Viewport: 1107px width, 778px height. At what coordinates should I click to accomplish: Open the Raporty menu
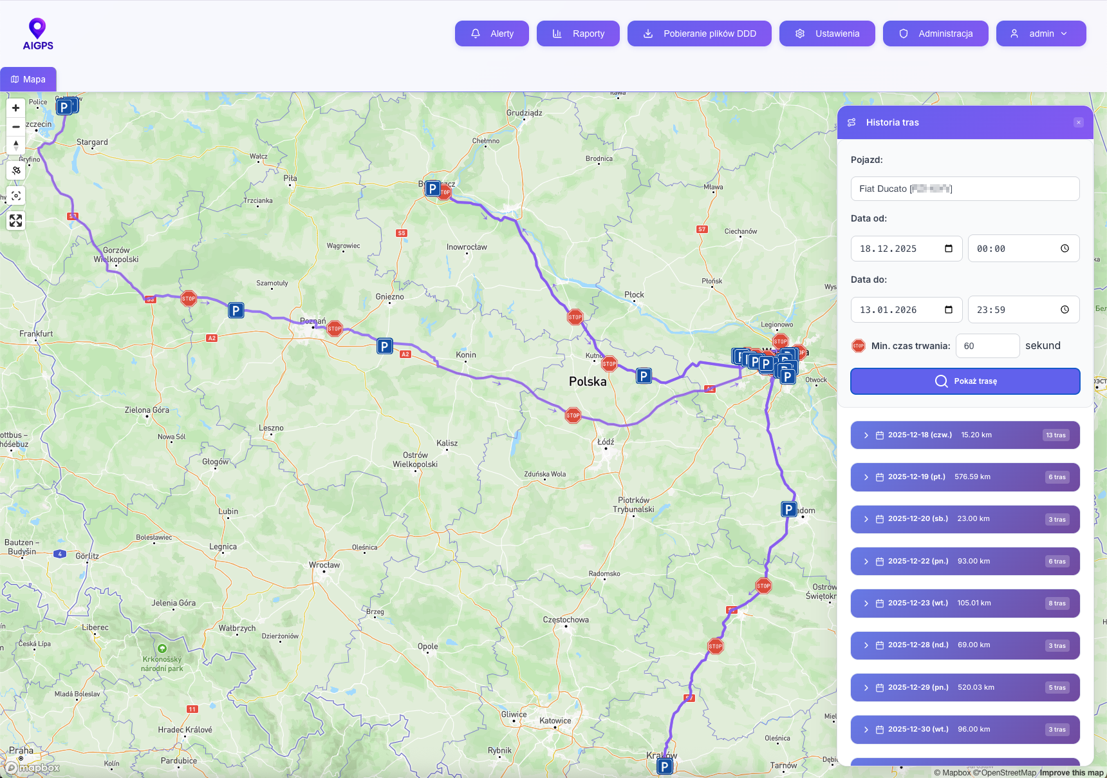(578, 33)
